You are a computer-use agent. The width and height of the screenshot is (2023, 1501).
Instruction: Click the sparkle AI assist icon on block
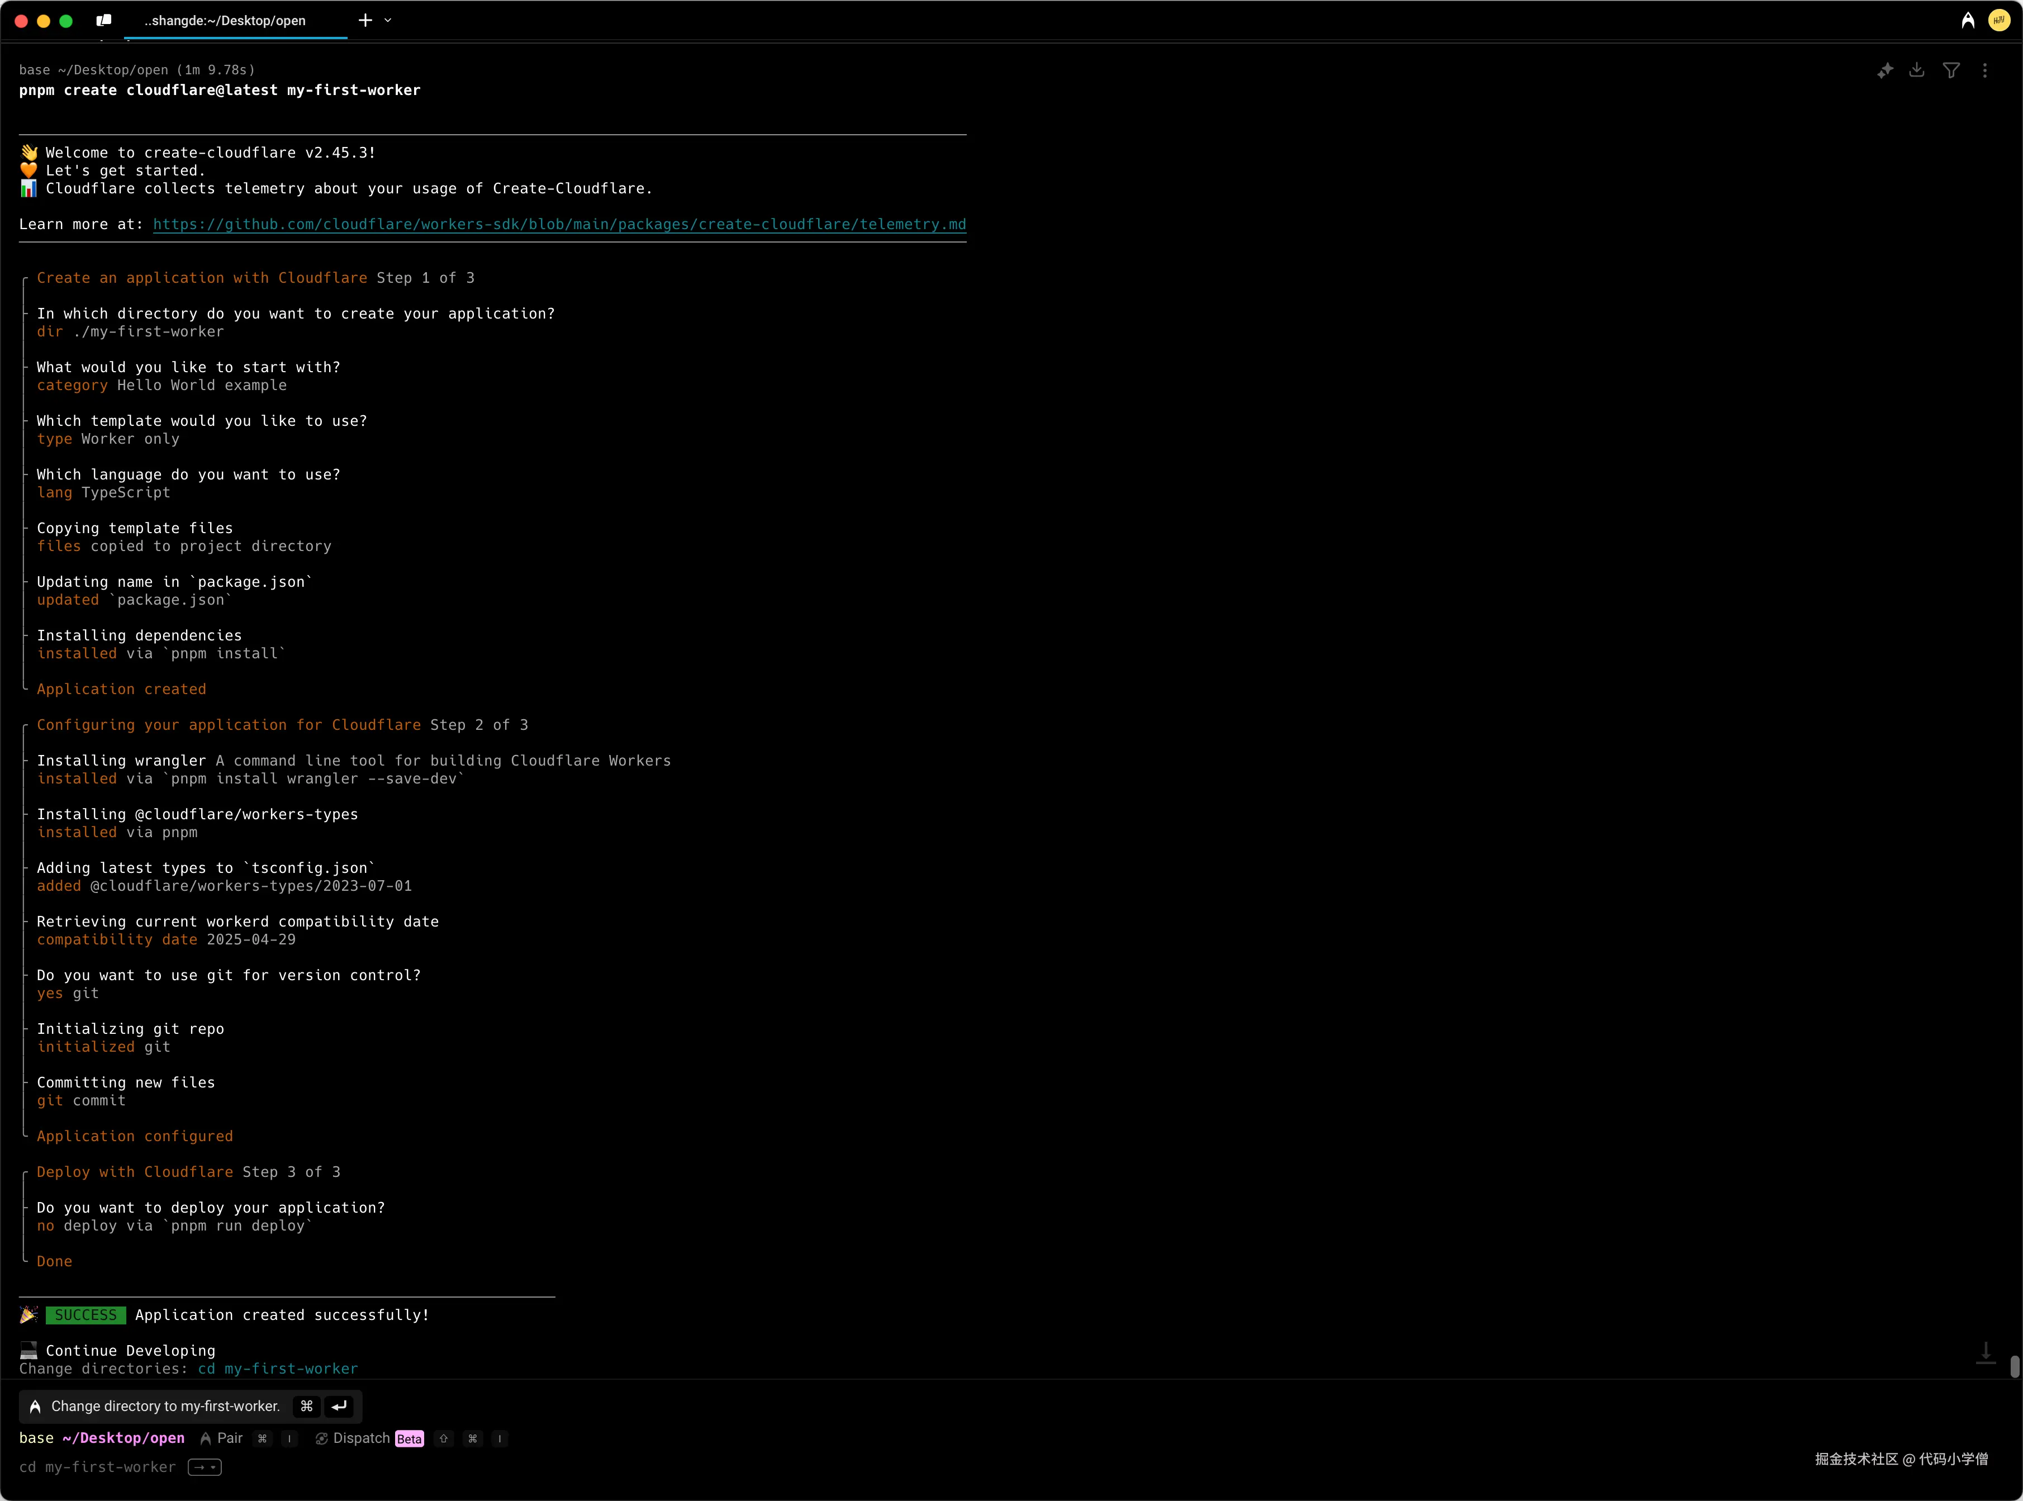(1885, 71)
